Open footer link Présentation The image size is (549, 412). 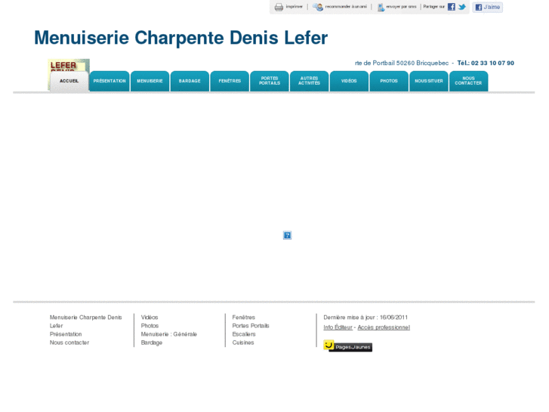66,334
